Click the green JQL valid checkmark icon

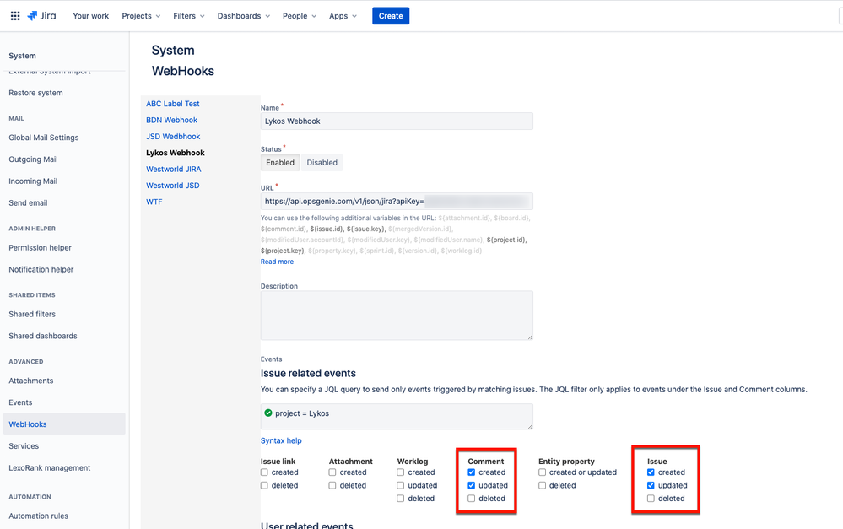[268, 413]
